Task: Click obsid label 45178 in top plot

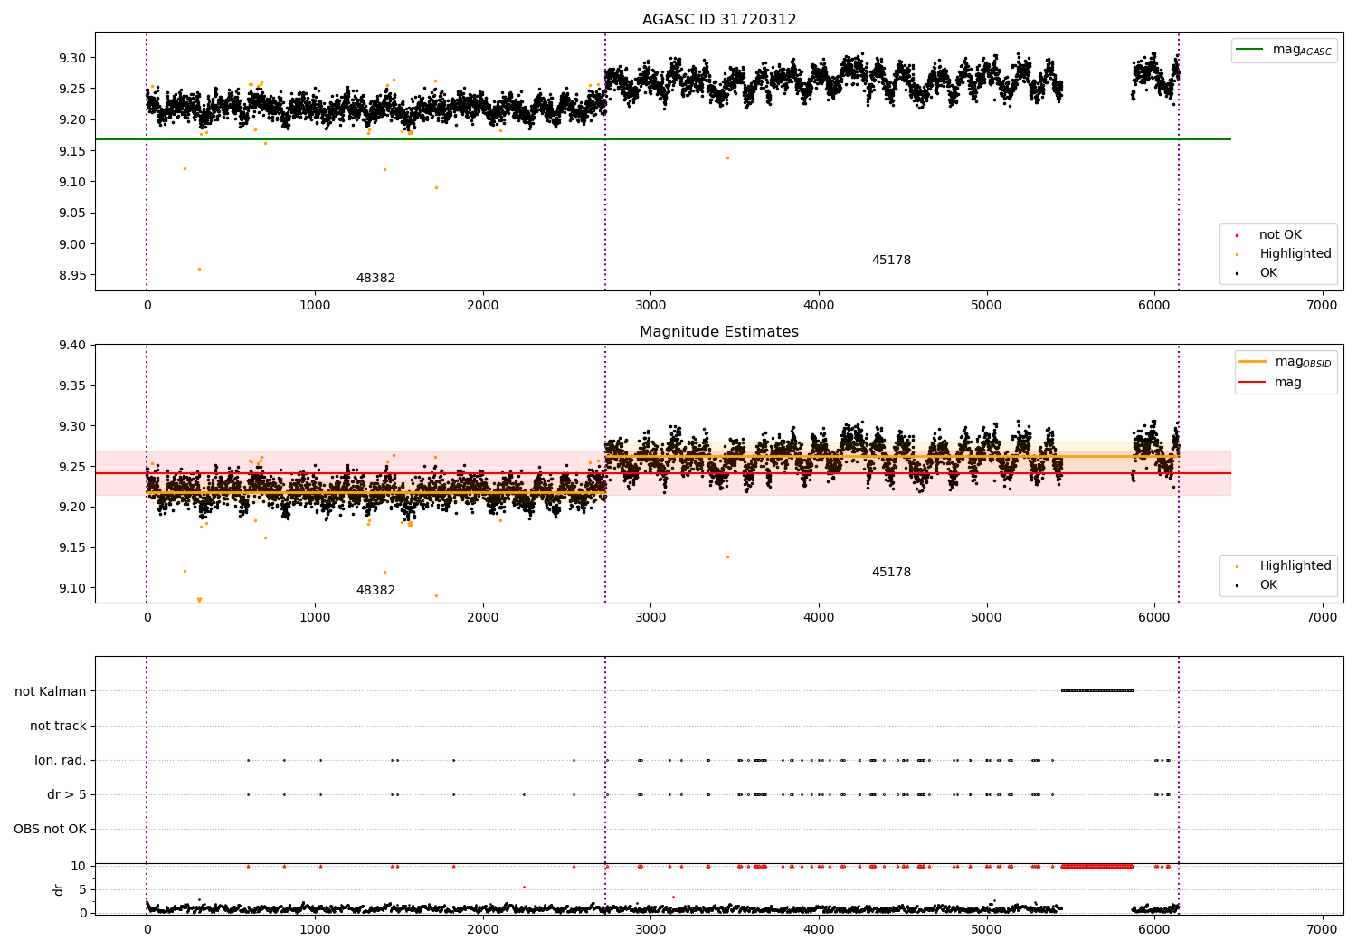Action: [891, 261]
